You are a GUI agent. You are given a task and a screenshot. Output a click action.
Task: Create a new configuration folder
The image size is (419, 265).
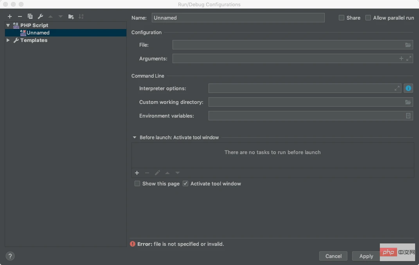pos(71,16)
